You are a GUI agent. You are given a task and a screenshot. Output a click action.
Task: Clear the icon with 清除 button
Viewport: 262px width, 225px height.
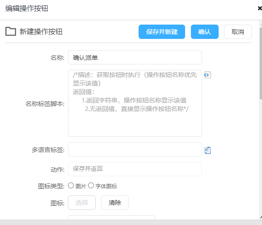[x=115, y=203]
